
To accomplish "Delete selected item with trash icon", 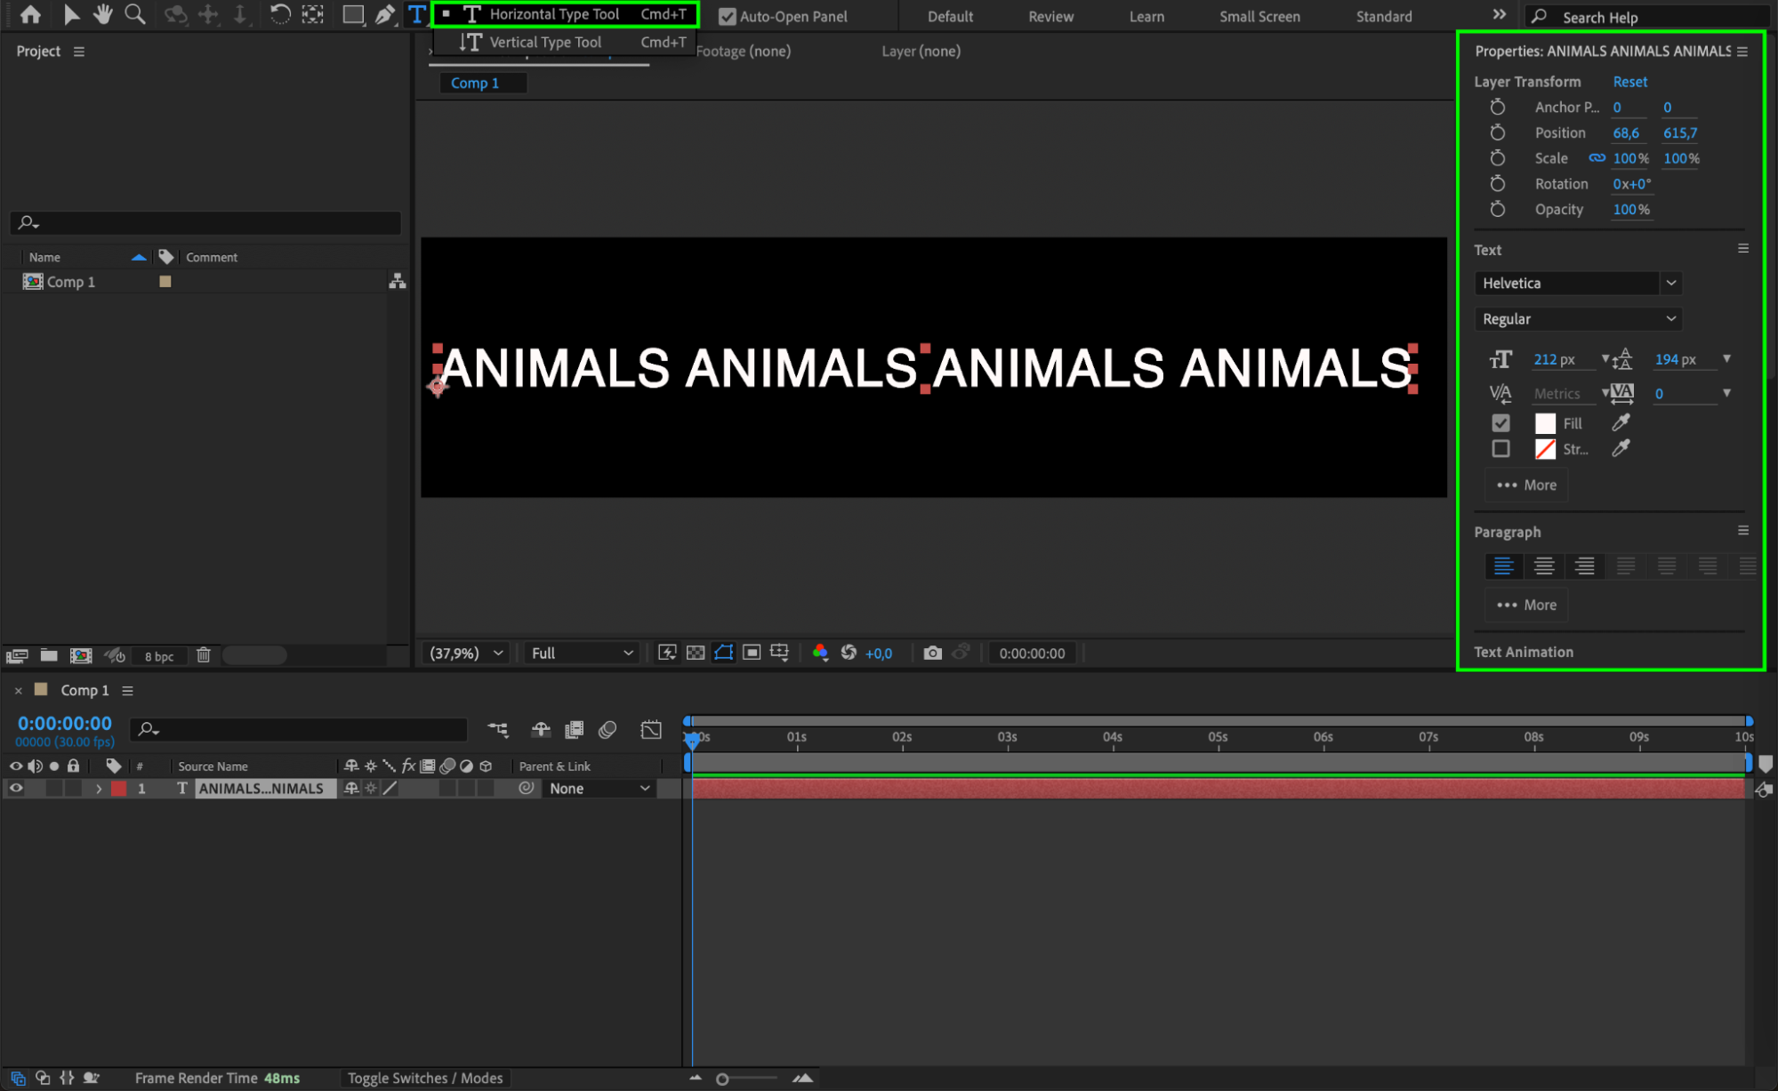I will tap(203, 655).
